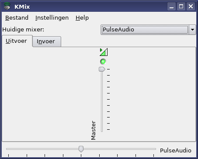
Task: Click the rotated Master channel label
Action: [93, 130]
